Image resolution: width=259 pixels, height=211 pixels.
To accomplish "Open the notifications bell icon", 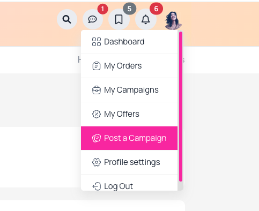I will pyautogui.click(x=146, y=19).
